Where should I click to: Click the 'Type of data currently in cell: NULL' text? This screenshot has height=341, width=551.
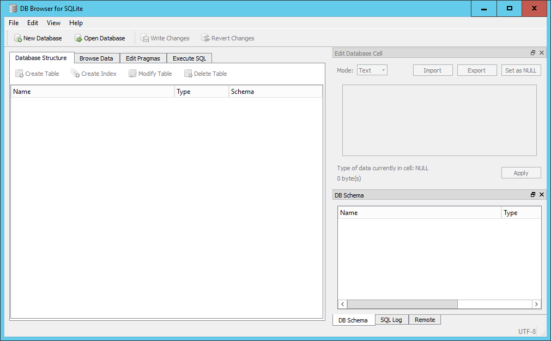(383, 168)
